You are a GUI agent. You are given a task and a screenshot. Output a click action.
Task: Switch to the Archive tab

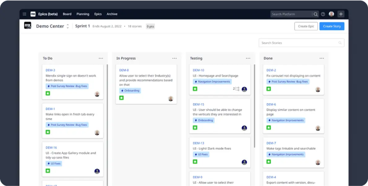click(112, 14)
